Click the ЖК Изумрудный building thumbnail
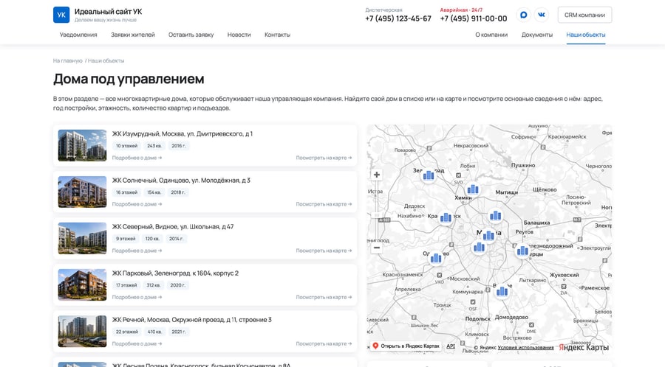 (x=82, y=145)
